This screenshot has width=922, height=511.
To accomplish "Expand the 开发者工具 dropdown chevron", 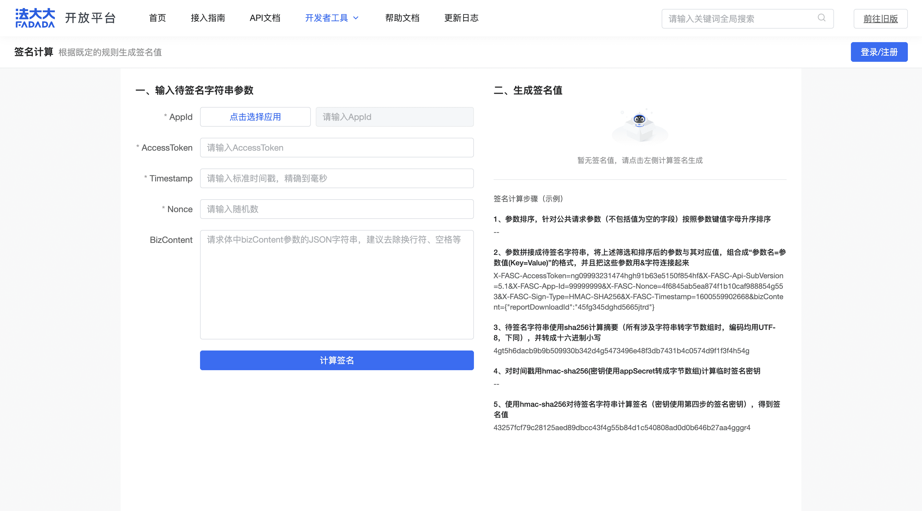I will (x=356, y=18).
